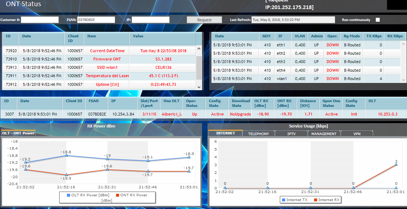The width and height of the screenshot is (407, 209).
Task: Open the VPN tab
Action: click(357, 134)
